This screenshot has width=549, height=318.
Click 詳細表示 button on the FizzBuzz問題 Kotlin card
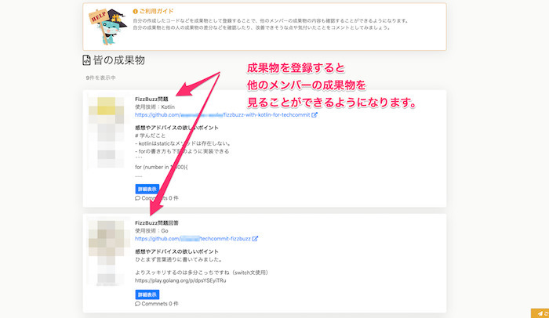pos(147,189)
